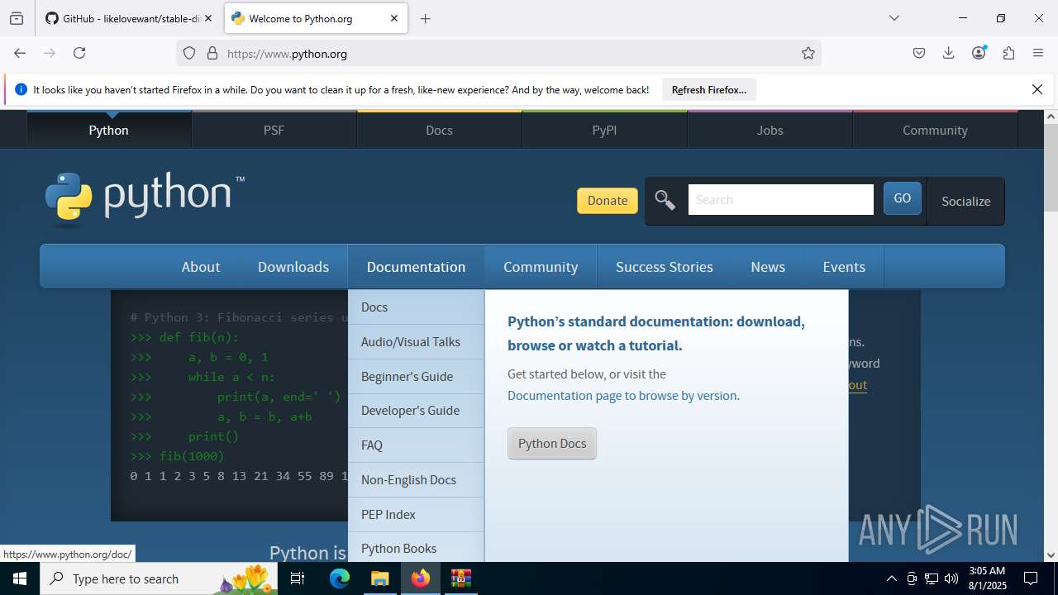Launch Microsoft Edge from taskbar
1058x595 pixels.
(340, 578)
